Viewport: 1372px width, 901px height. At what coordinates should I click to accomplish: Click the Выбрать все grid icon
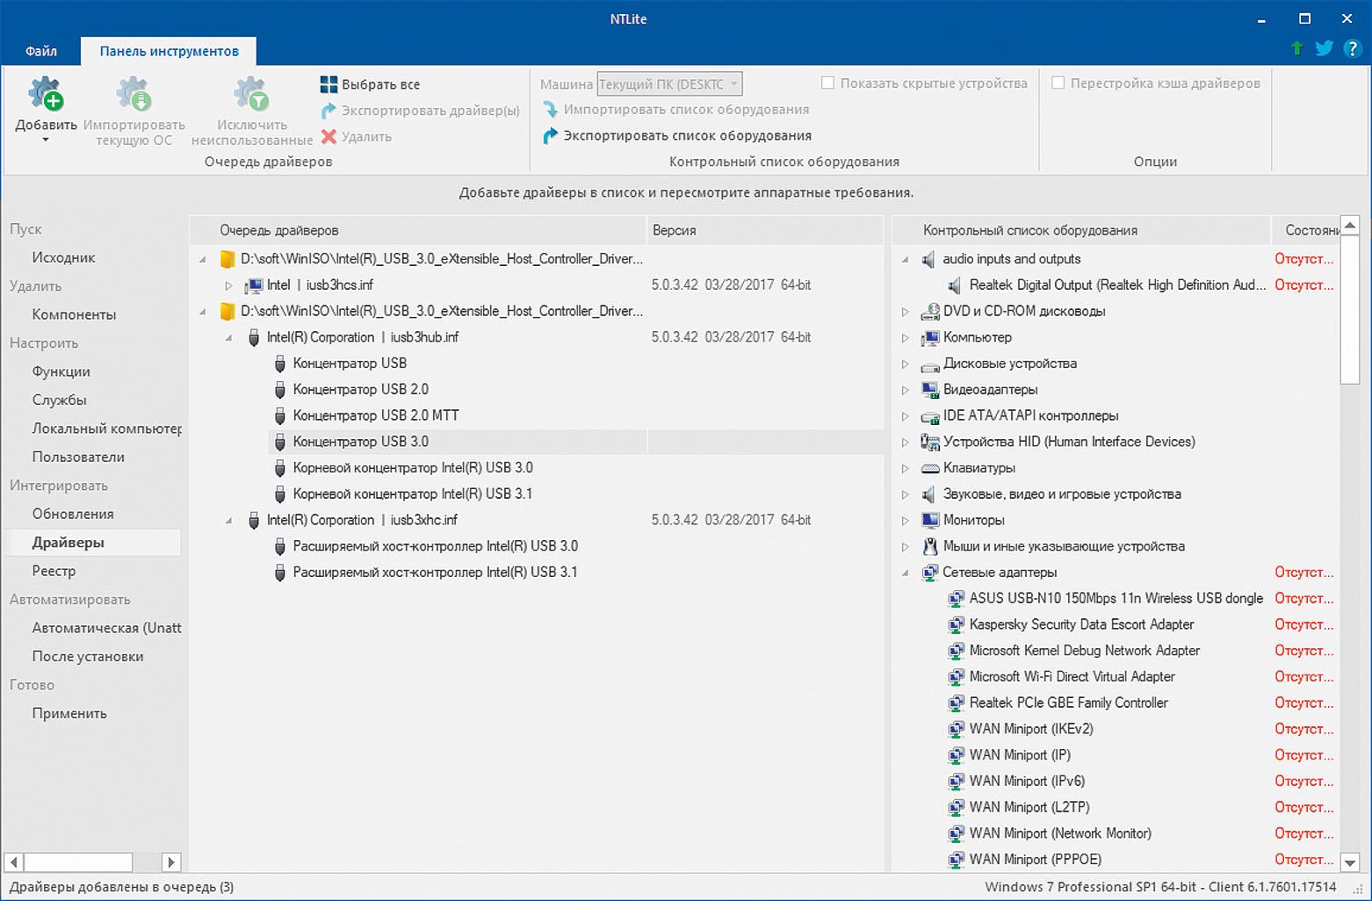[329, 84]
